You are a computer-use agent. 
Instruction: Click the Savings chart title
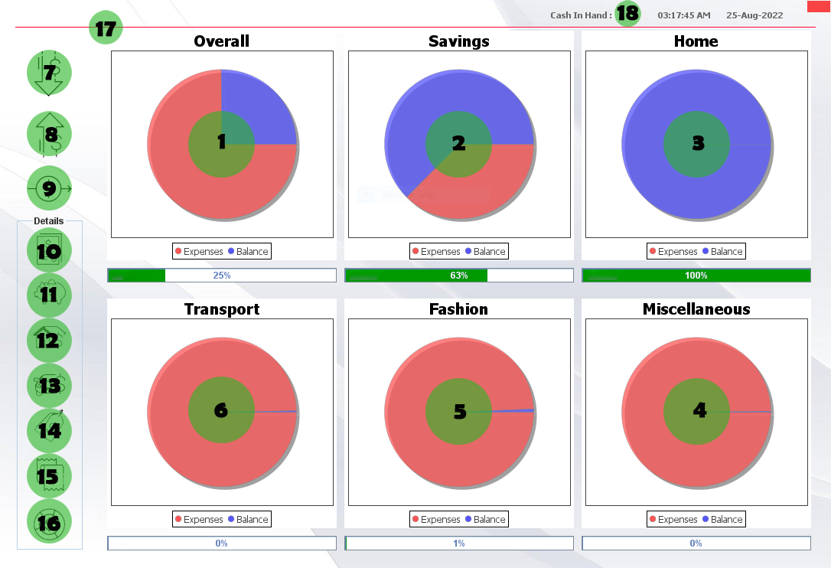click(459, 41)
